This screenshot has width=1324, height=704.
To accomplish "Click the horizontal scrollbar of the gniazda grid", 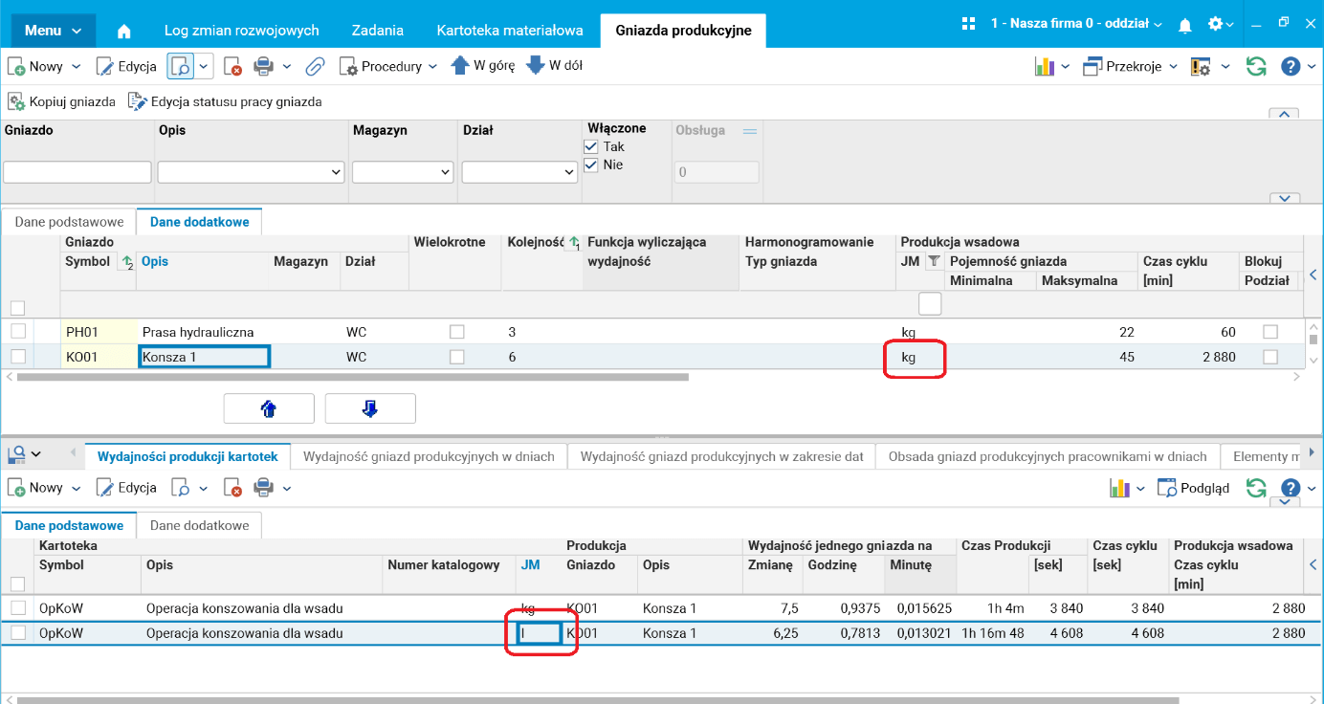I will click(353, 377).
